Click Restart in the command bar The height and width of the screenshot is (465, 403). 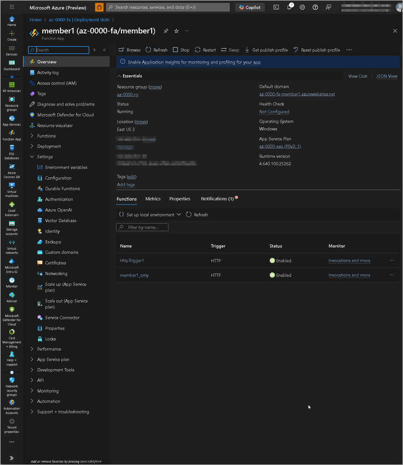[205, 50]
